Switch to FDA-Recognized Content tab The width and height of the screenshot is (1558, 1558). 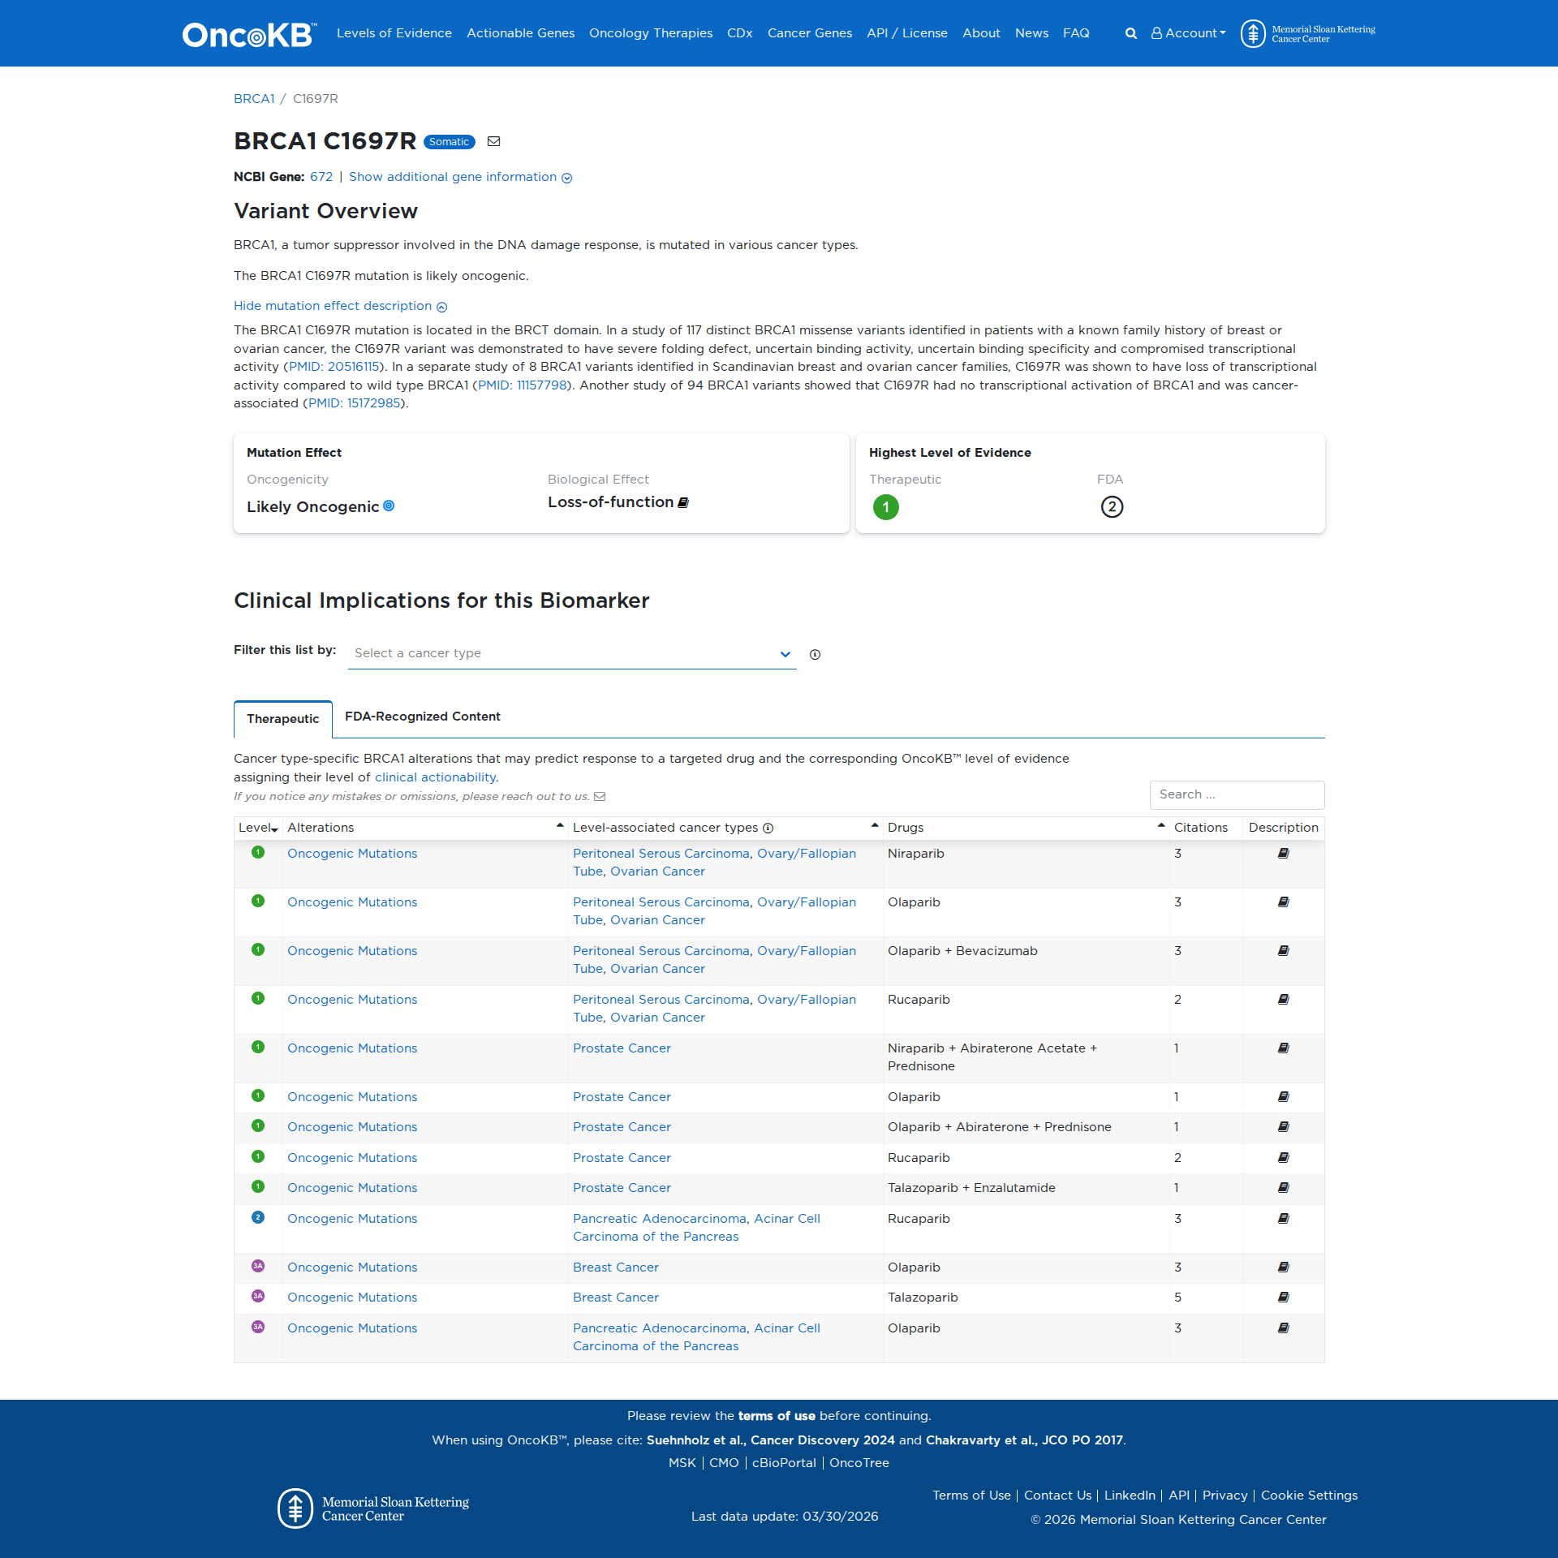coord(423,717)
